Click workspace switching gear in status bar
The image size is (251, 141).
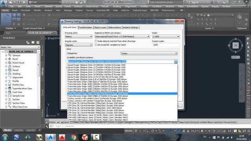tap(202, 131)
